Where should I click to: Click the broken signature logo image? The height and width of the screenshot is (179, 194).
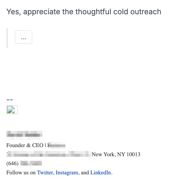point(12,109)
